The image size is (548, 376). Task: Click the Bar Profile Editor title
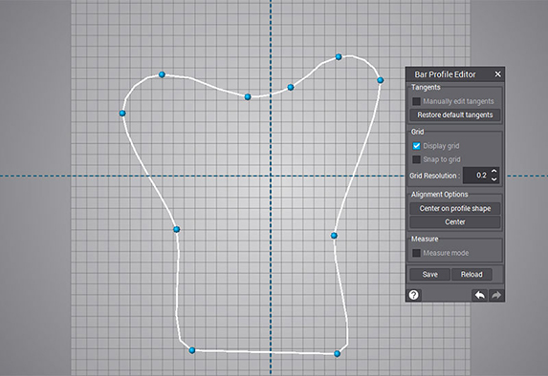click(445, 74)
